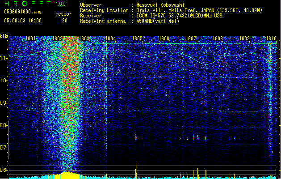Image resolution: width=281 pixels, height=179 pixels.
Task: Click the A504HB(yagi 4el) antenna text
Action: click(x=158, y=21)
